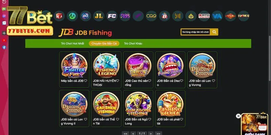
Task: Choose the R88 provider icon
Action: [125, 16]
